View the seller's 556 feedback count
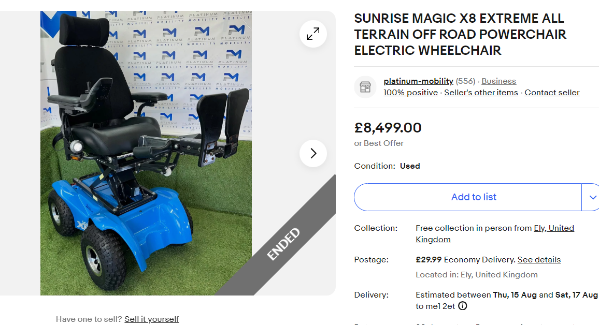The width and height of the screenshot is (599, 325). click(465, 81)
